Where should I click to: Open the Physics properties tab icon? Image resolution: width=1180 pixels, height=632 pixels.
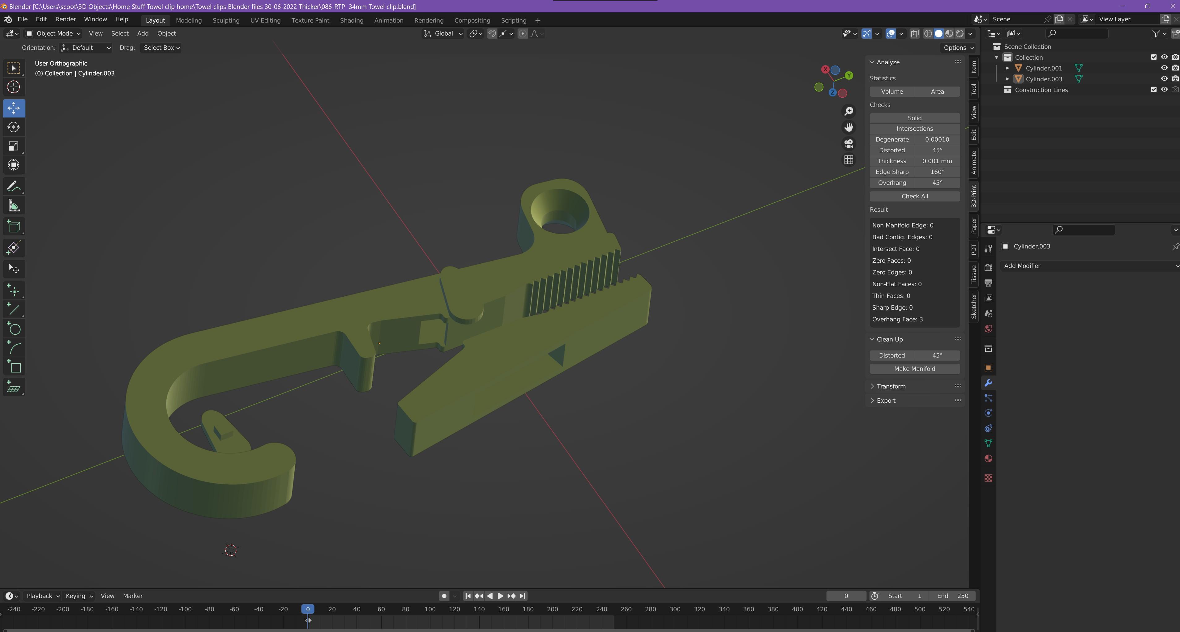[x=989, y=413]
